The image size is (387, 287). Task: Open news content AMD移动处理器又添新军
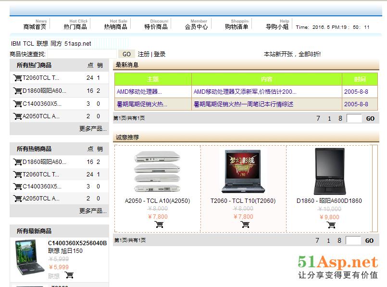pyautogui.click(x=245, y=92)
